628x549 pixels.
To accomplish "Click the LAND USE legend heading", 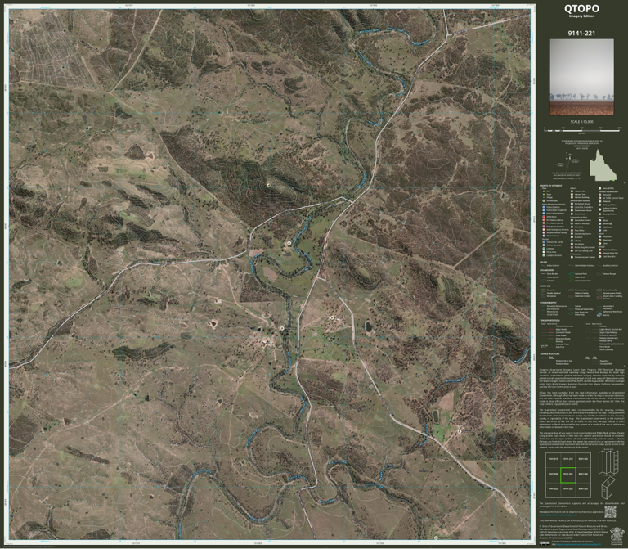I will coord(545,286).
